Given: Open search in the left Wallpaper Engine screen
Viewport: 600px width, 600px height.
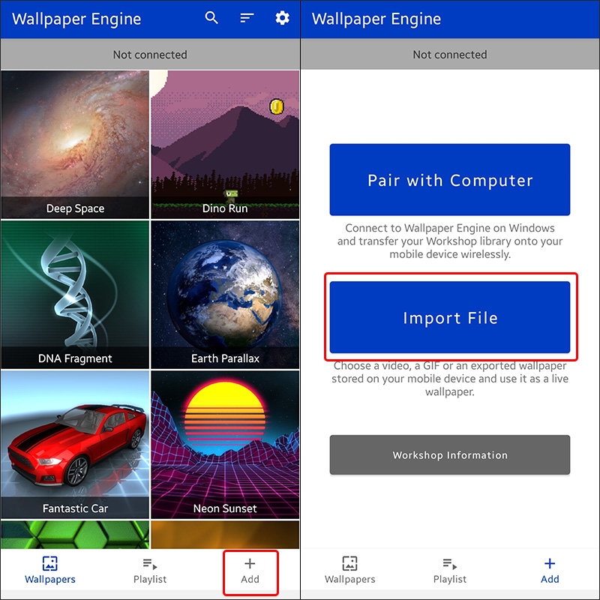Looking at the screenshot, I should click(211, 18).
